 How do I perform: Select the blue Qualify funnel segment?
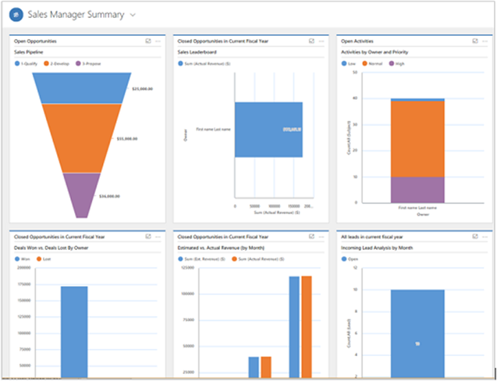click(82, 88)
